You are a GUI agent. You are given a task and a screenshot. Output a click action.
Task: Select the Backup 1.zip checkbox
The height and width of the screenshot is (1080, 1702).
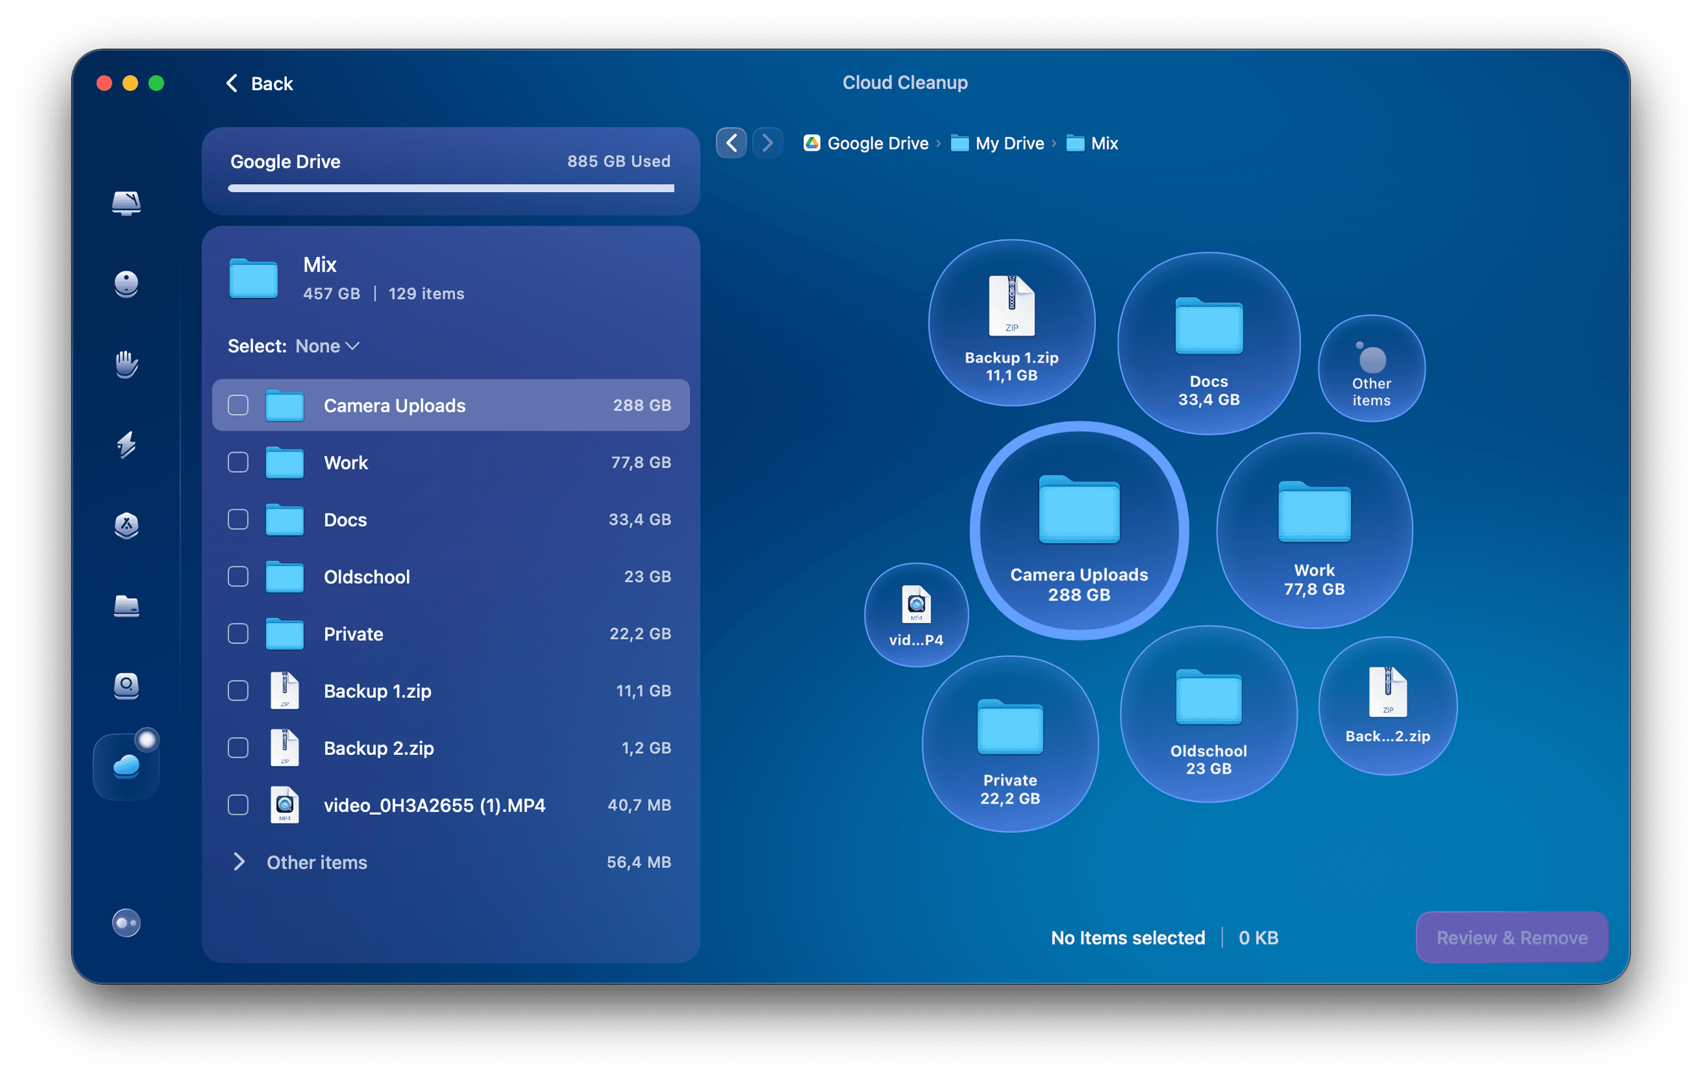click(x=237, y=690)
